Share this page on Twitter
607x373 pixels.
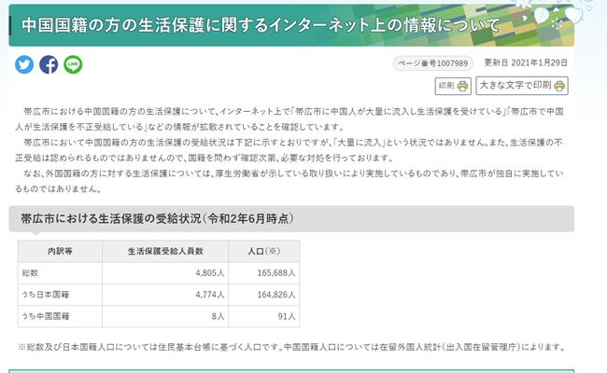[x=24, y=64]
